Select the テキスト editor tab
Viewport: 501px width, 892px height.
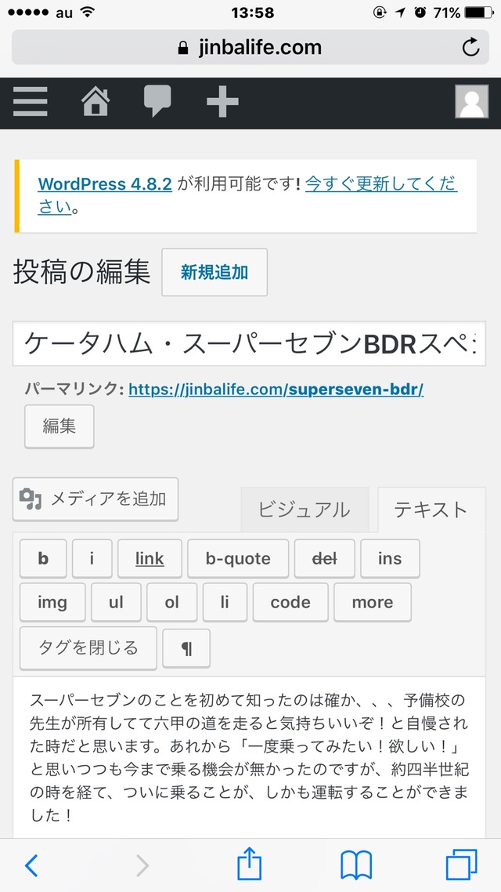click(431, 509)
